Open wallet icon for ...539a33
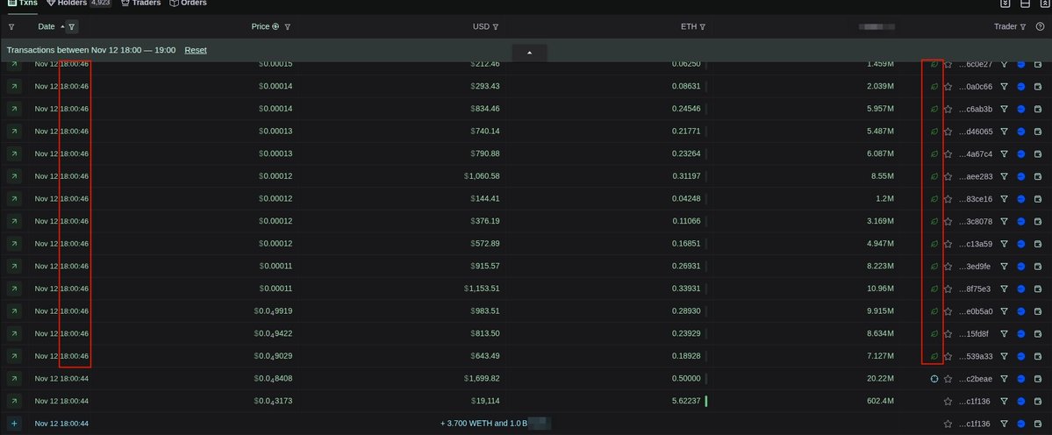Viewport: 1052px width, 435px height. 1039,356
